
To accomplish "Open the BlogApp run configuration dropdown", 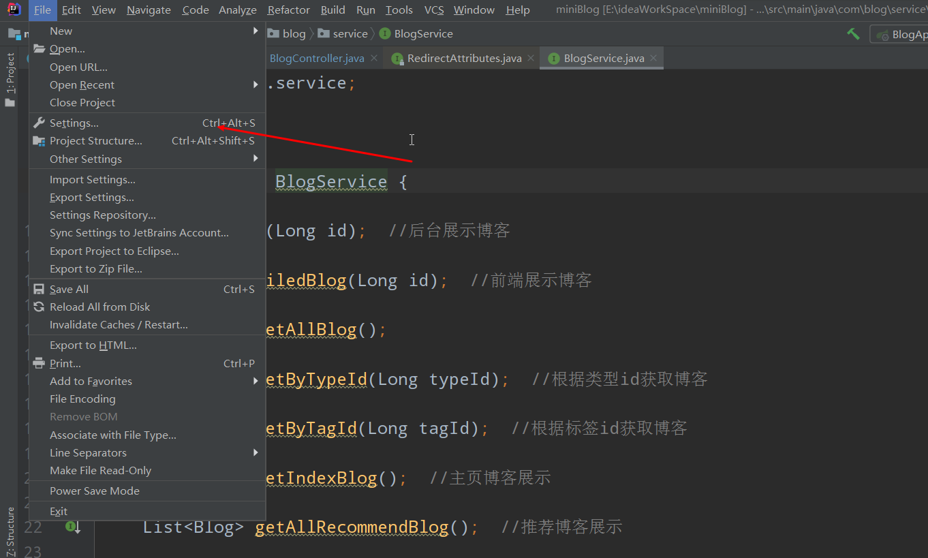I will pos(899,35).
